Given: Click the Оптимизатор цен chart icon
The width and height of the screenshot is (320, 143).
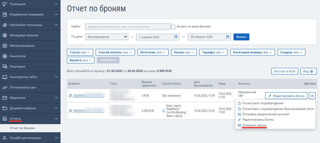Looking at the screenshot, I should [5, 87].
